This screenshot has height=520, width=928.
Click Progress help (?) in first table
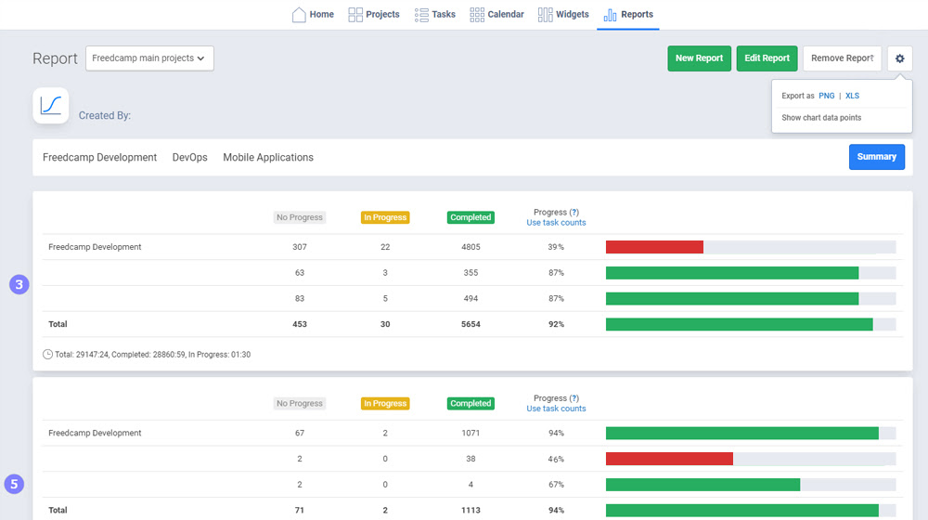(x=574, y=212)
